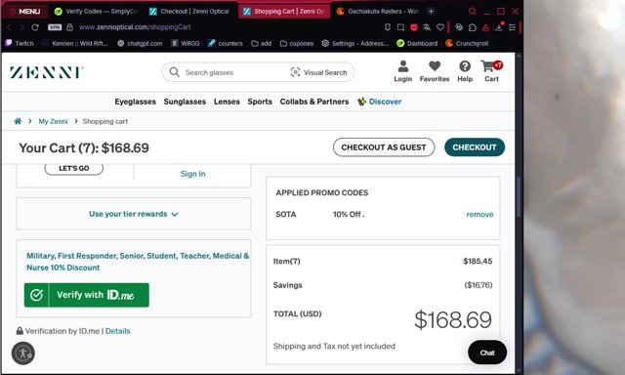Open the Easy Setup sliders icon
This screenshot has height=375, width=625.
click(x=512, y=27)
